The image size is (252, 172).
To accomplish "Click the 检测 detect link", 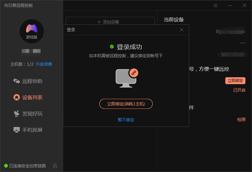I will (241, 119).
